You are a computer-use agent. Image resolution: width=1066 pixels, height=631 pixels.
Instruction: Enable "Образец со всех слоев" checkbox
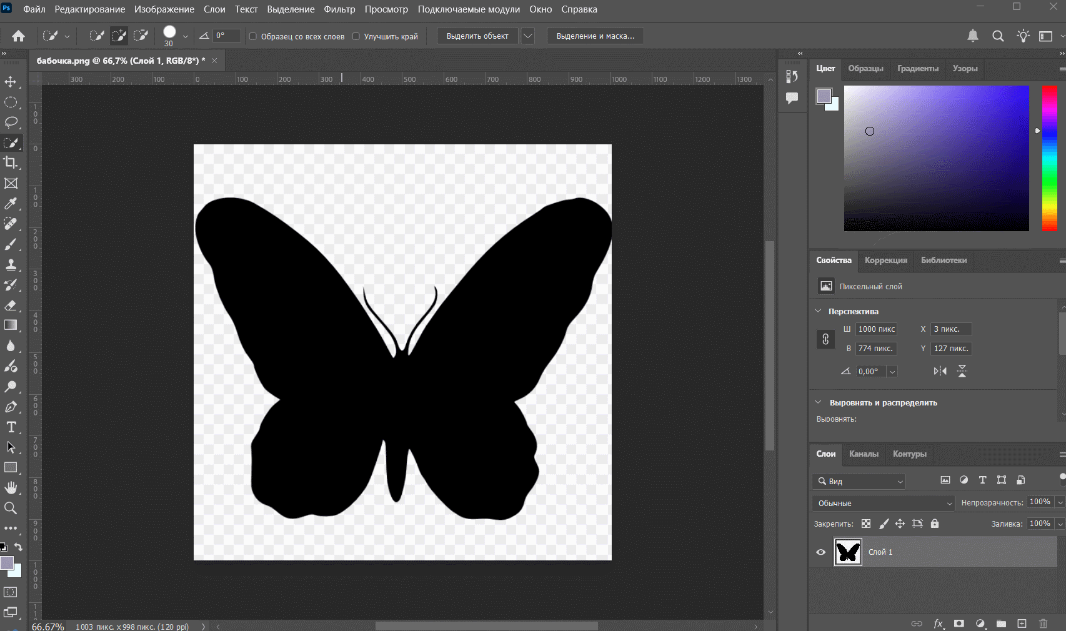point(253,36)
